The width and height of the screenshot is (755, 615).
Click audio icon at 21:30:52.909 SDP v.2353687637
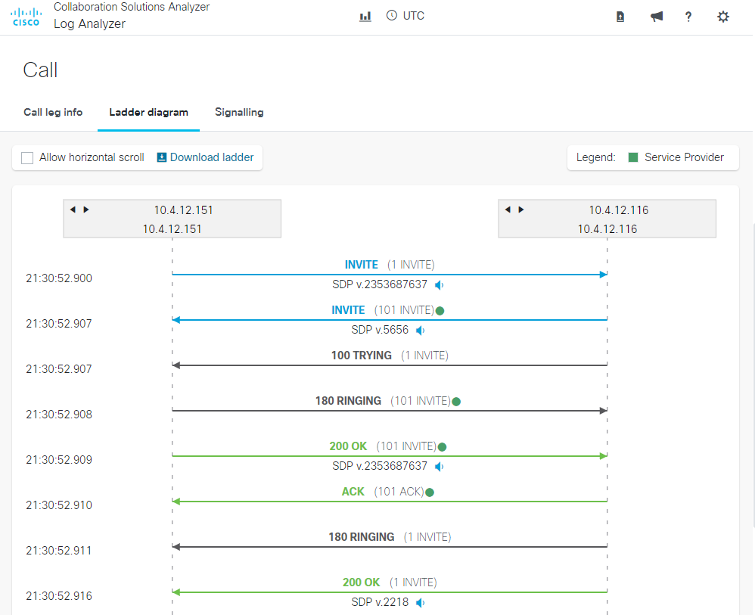(439, 467)
